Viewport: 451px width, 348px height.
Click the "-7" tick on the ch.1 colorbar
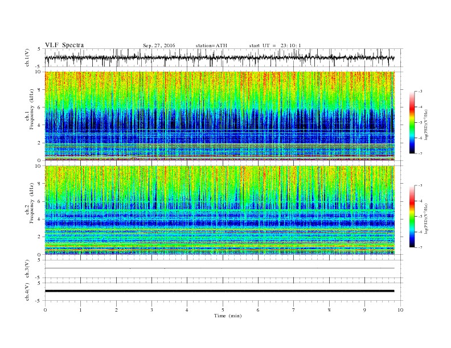420,154
